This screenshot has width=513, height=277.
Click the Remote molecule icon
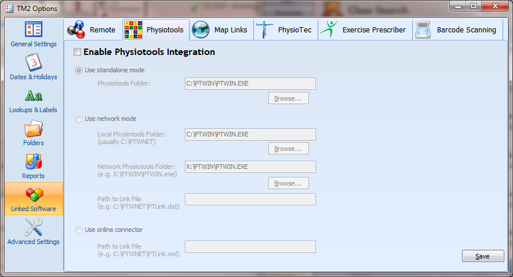click(77, 29)
